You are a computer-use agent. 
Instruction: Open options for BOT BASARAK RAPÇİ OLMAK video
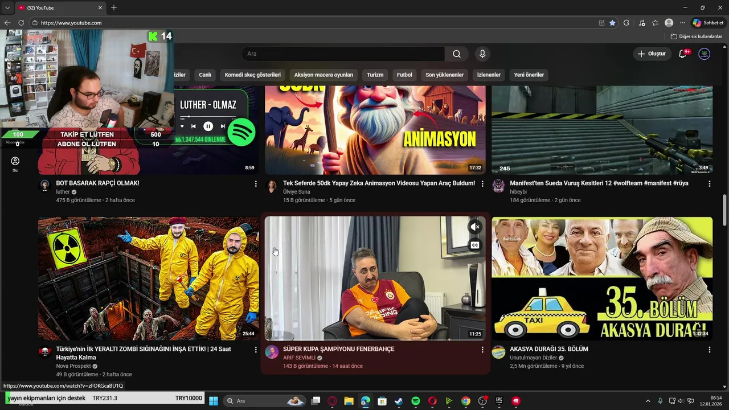[256, 184]
